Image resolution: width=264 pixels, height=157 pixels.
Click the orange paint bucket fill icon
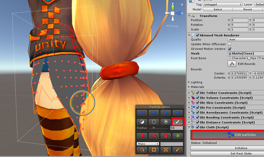[x=142, y=150]
